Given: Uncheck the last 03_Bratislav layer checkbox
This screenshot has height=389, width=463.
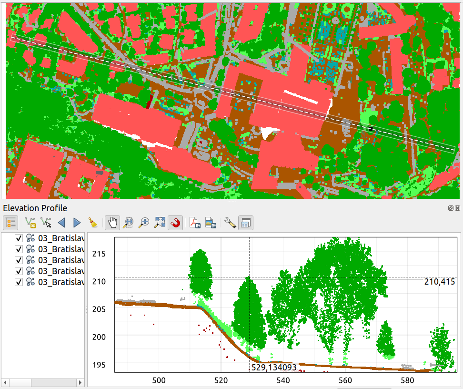Looking at the screenshot, I should [19, 282].
